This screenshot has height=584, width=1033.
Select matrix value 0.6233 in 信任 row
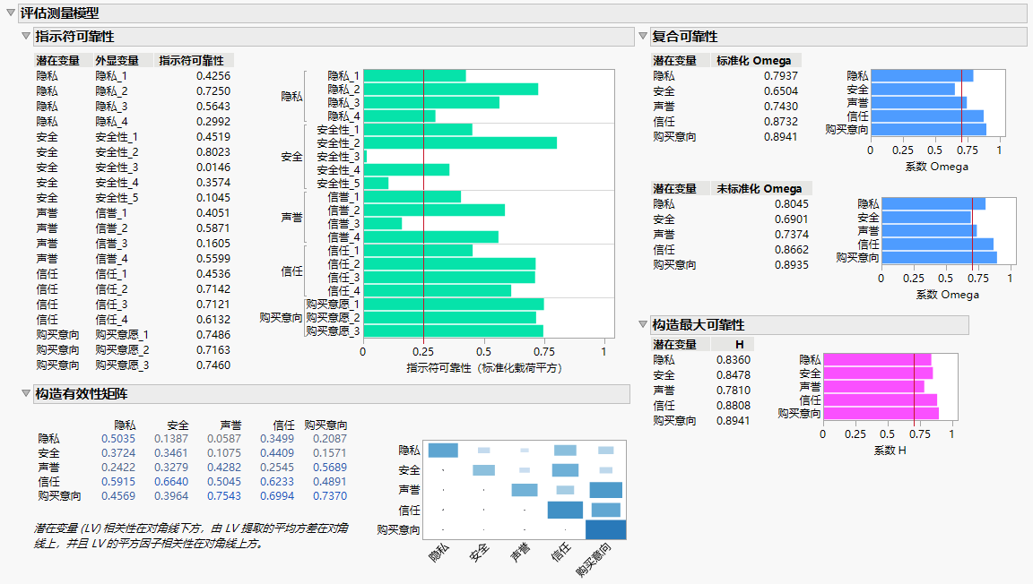tap(277, 481)
